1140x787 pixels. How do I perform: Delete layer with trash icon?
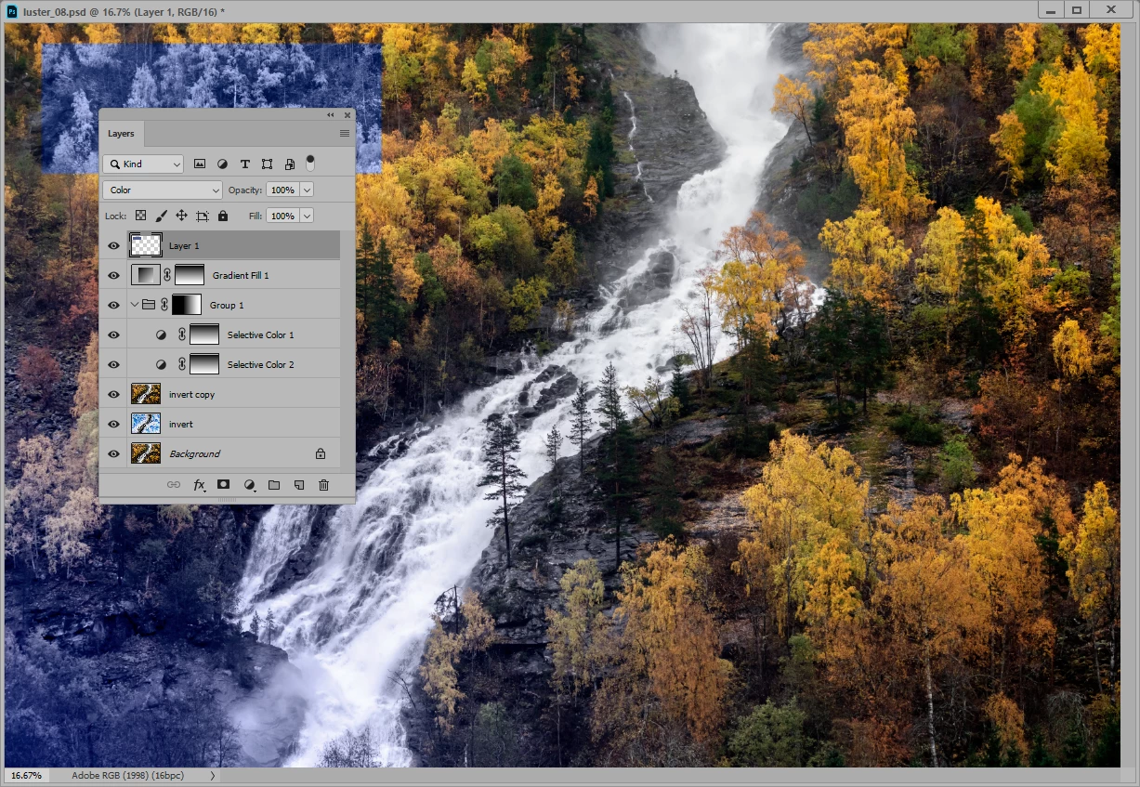[324, 485]
